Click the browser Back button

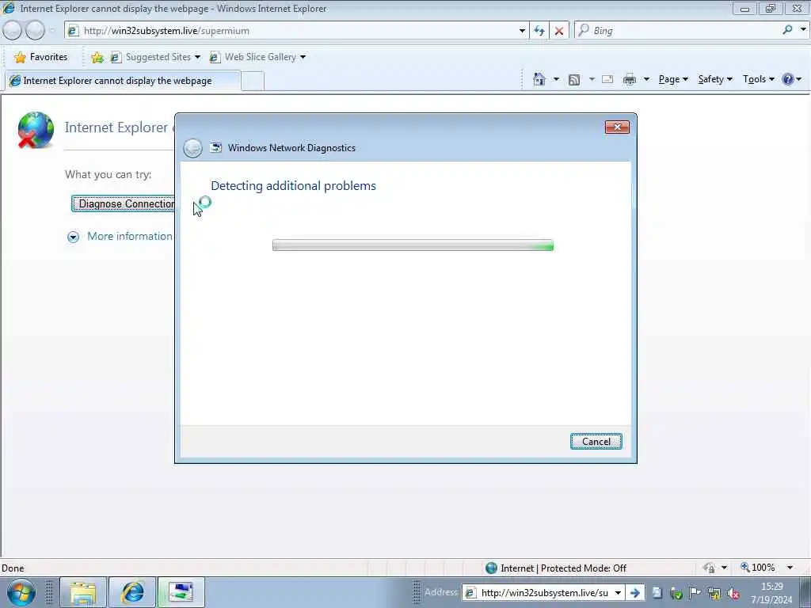(12, 31)
